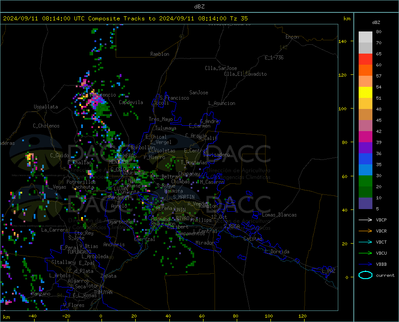Click the La_Carrera map label
The width and height of the screenshot is (399, 322).
coord(55,230)
